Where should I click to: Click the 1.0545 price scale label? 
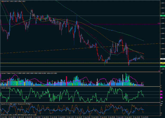coord(163,44)
